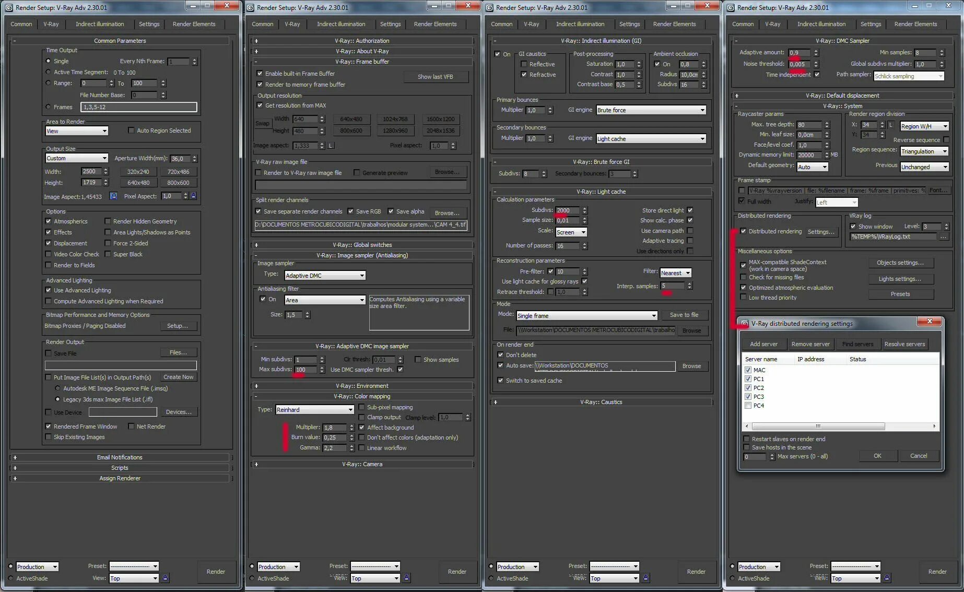This screenshot has height=592, width=964.
Task: Click Render in the Indirect illumination window
Action: pos(696,572)
